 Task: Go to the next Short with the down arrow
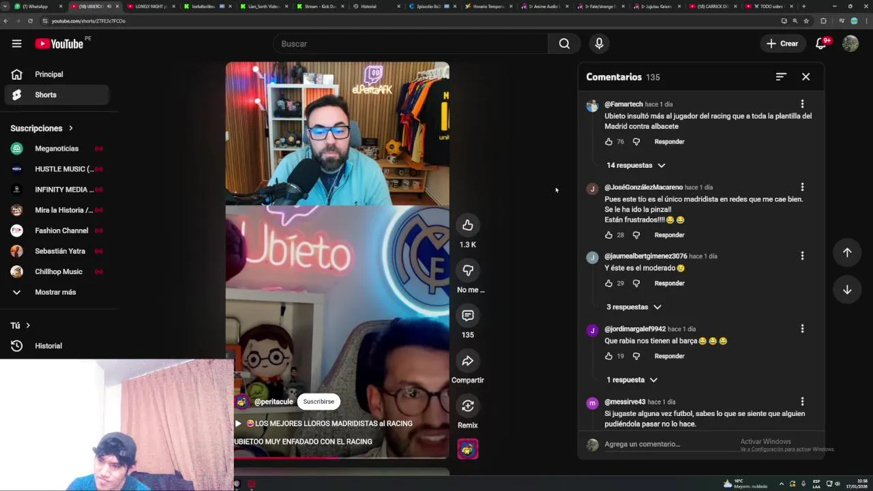pyautogui.click(x=847, y=290)
